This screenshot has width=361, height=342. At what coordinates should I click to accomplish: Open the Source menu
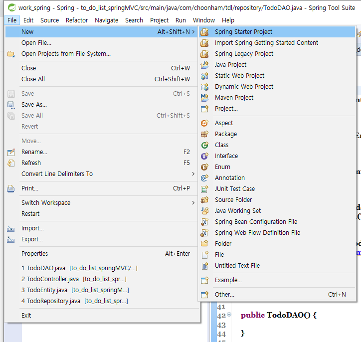[49, 20]
